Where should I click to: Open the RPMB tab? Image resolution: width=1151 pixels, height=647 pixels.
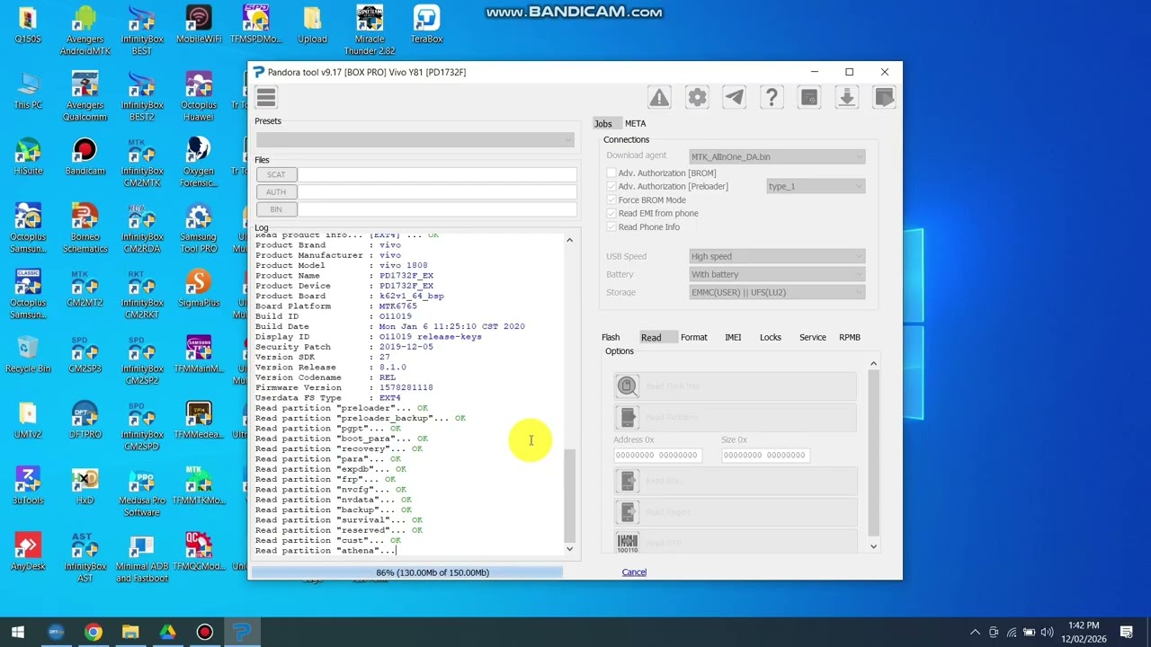850,337
